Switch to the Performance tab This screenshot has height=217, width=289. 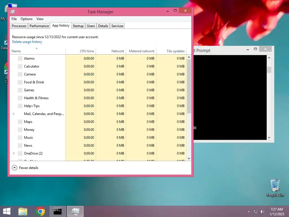(x=39, y=26)
